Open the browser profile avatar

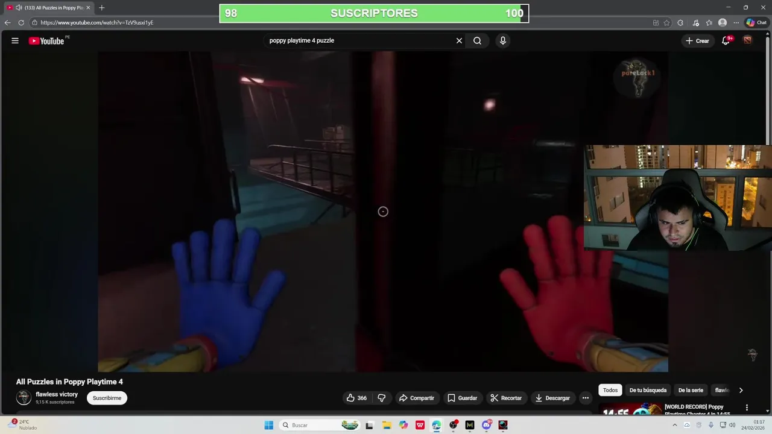pos(723,23)
